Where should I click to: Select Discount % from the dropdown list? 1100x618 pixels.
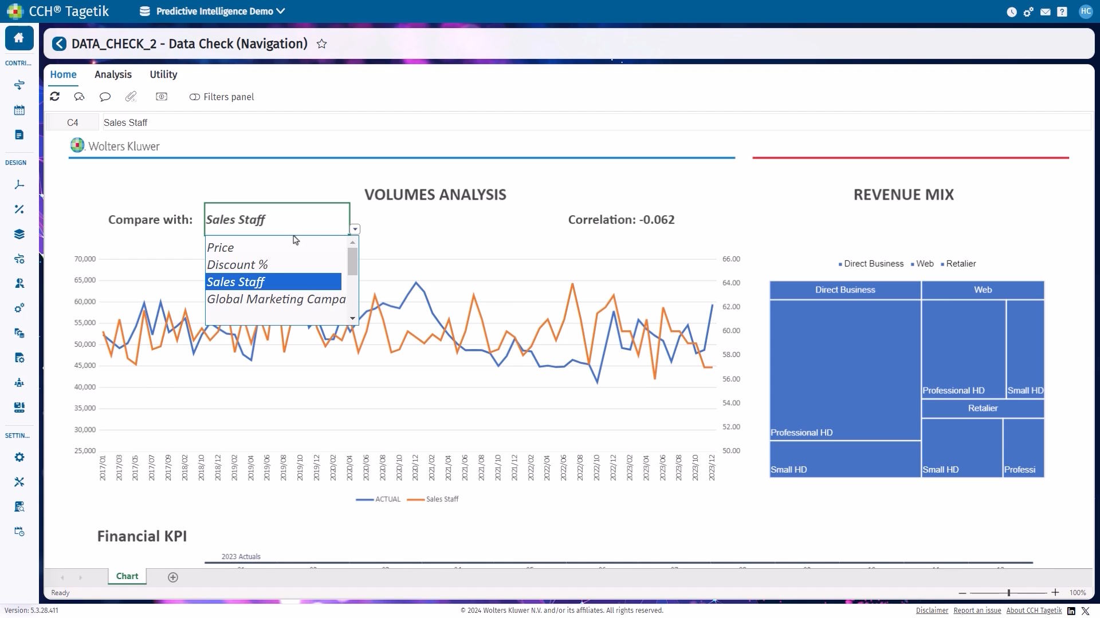[237, 265]
